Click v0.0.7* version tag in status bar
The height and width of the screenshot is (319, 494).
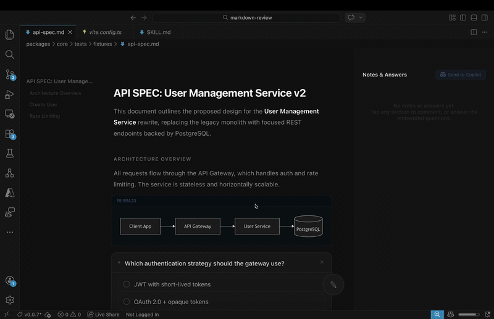click(29, 314)
